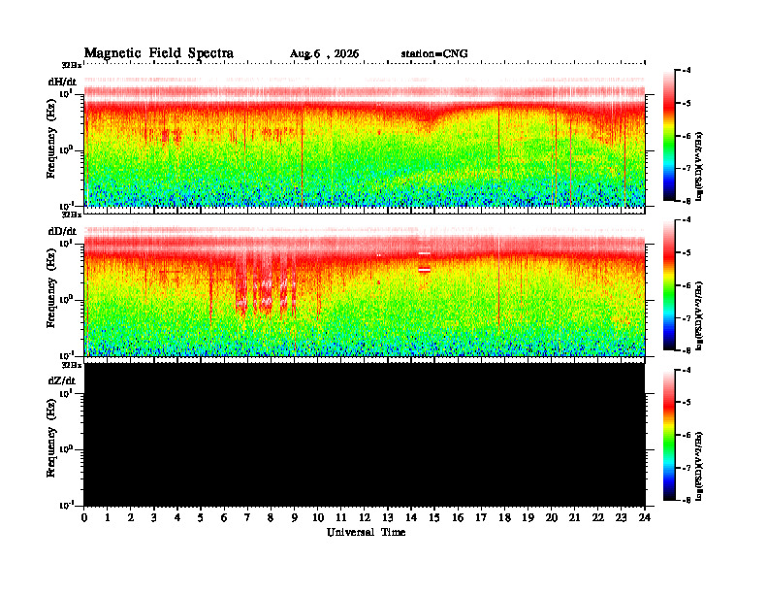This screenshot has width=768, height=594.
Task: Click hour tick label "10" on time axis
Action: [318, 517]
